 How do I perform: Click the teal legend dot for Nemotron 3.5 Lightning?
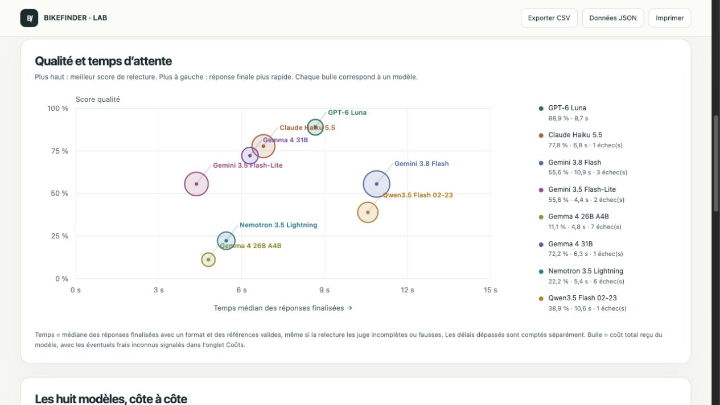(541, 271)
